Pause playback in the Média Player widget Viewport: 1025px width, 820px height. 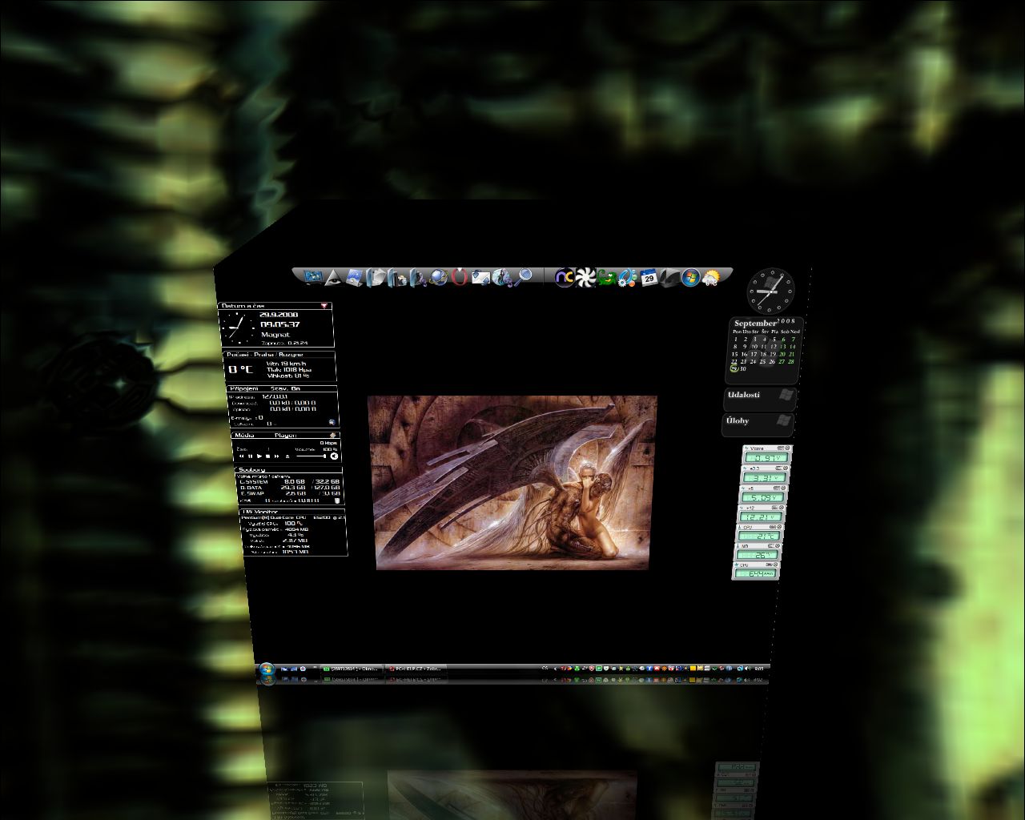pyautogui.click(x=250, y=456)
